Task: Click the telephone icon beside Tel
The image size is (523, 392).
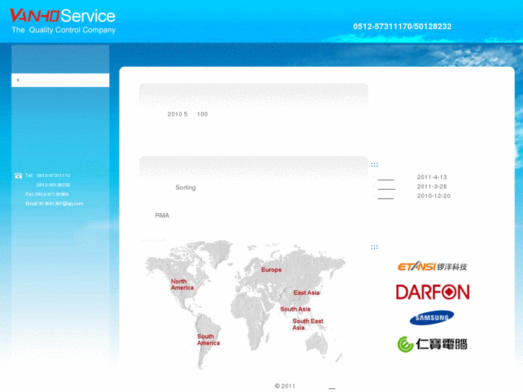Action: coord(19,176)
